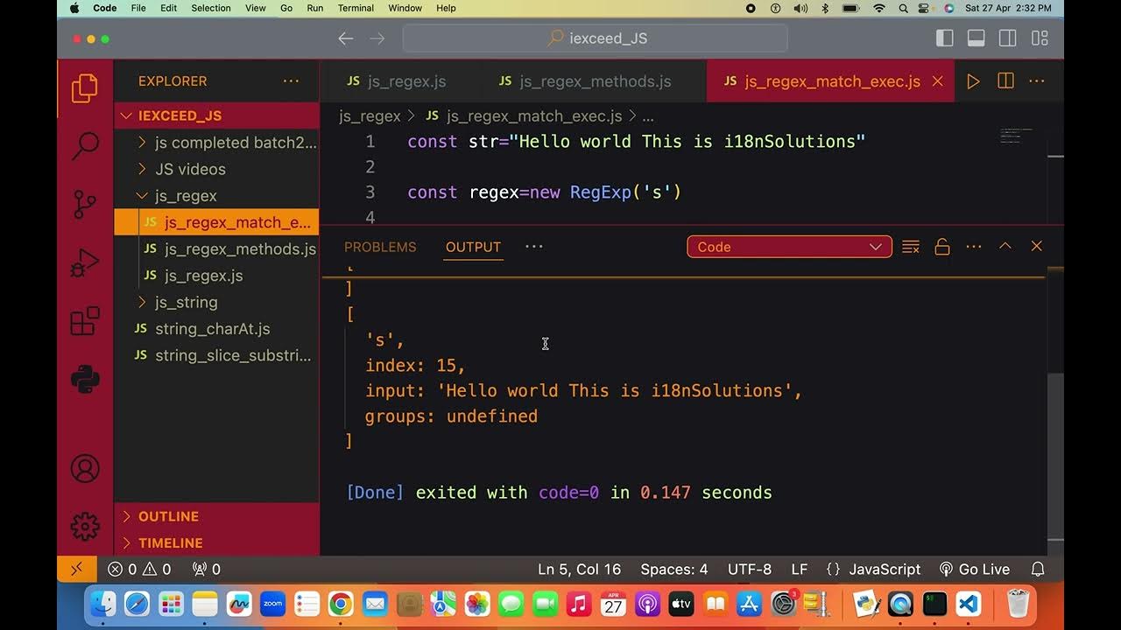Screen dimensions: 1121x630
Task: Customize layout icon in title bar
Action: tap(1040, 38)
